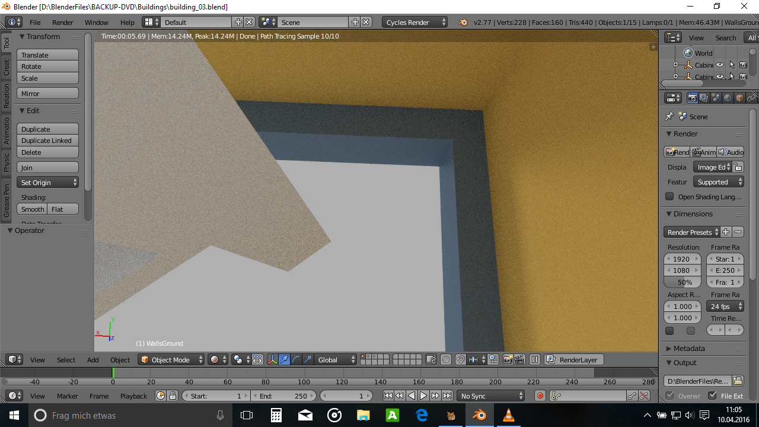Select the scale manipulator icon

pyautogui.click(x=308, y=359)
